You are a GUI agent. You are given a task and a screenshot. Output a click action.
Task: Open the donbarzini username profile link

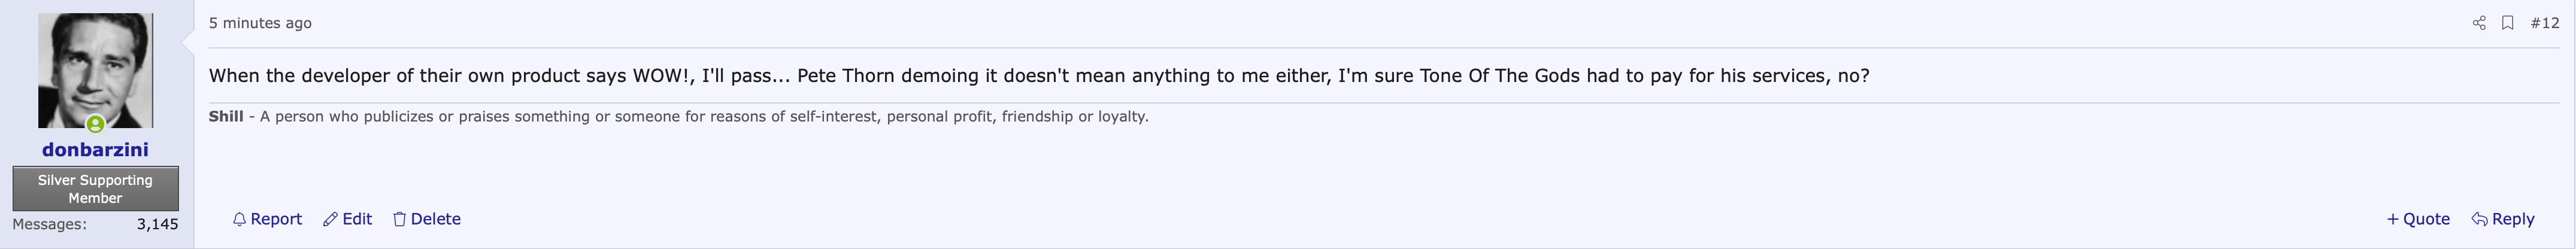95,150
